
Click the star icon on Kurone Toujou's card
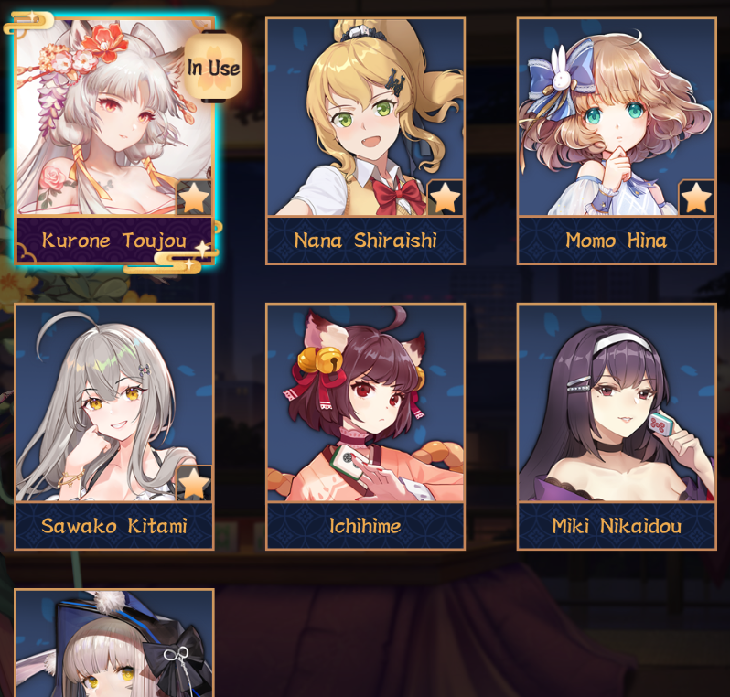(x=194, y=198)
